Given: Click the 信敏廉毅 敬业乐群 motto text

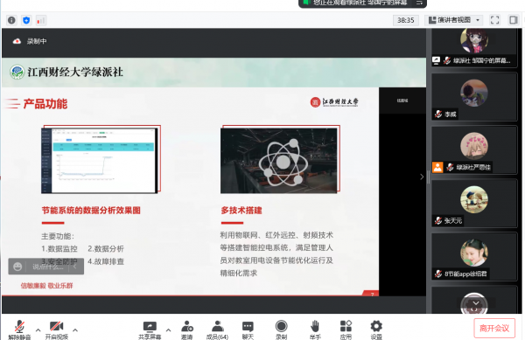Looking at the screenshot, I should (46, 286).
